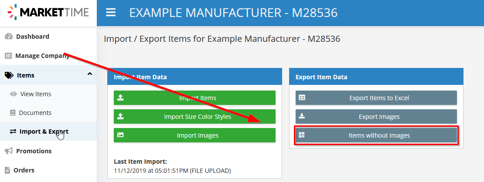484x182 pixels.
Task: Click the Import Images button
Action: [x=194, y=135]
